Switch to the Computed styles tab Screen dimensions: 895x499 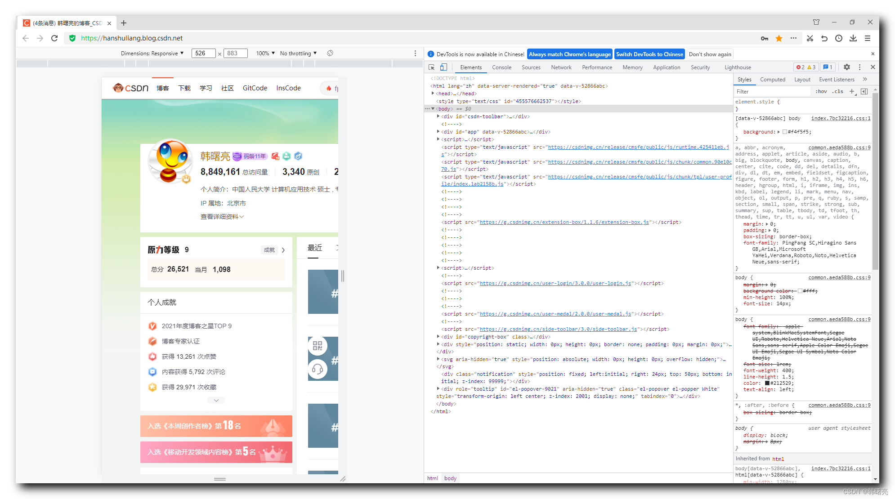coord(773,80)
